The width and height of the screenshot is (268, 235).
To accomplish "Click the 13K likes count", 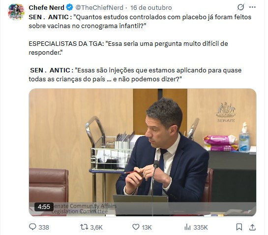I will [x=147, y=227].
